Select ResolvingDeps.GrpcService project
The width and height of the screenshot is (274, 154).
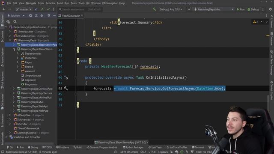(x=34, y=93)
